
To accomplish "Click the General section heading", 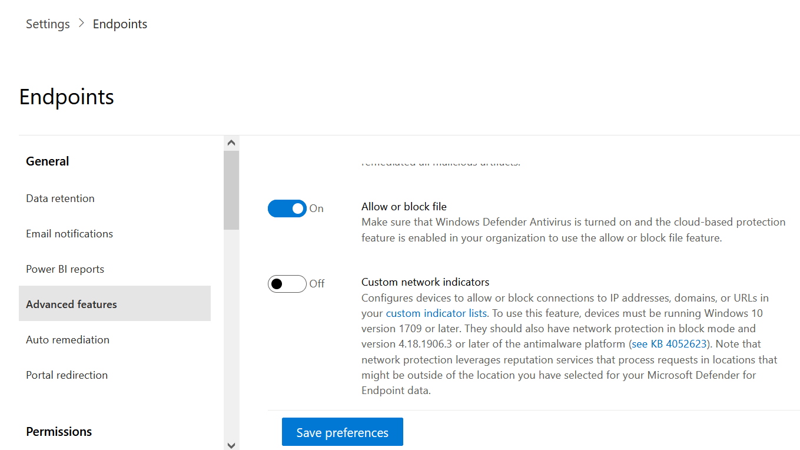I will click(48, 161).
